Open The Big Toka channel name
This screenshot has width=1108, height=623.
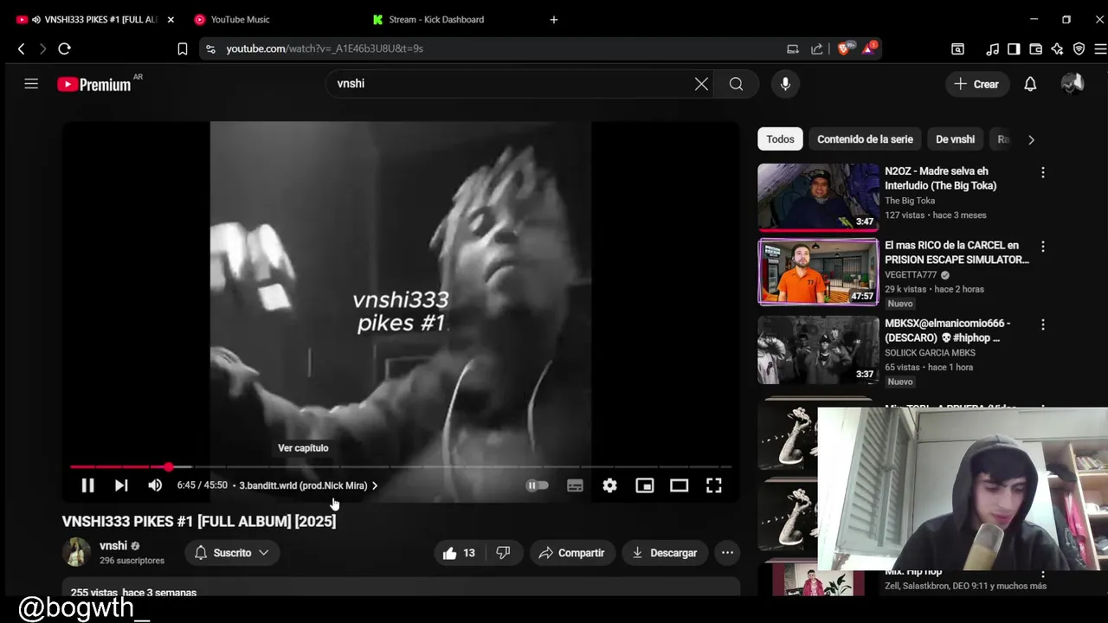tap(910, 201)
